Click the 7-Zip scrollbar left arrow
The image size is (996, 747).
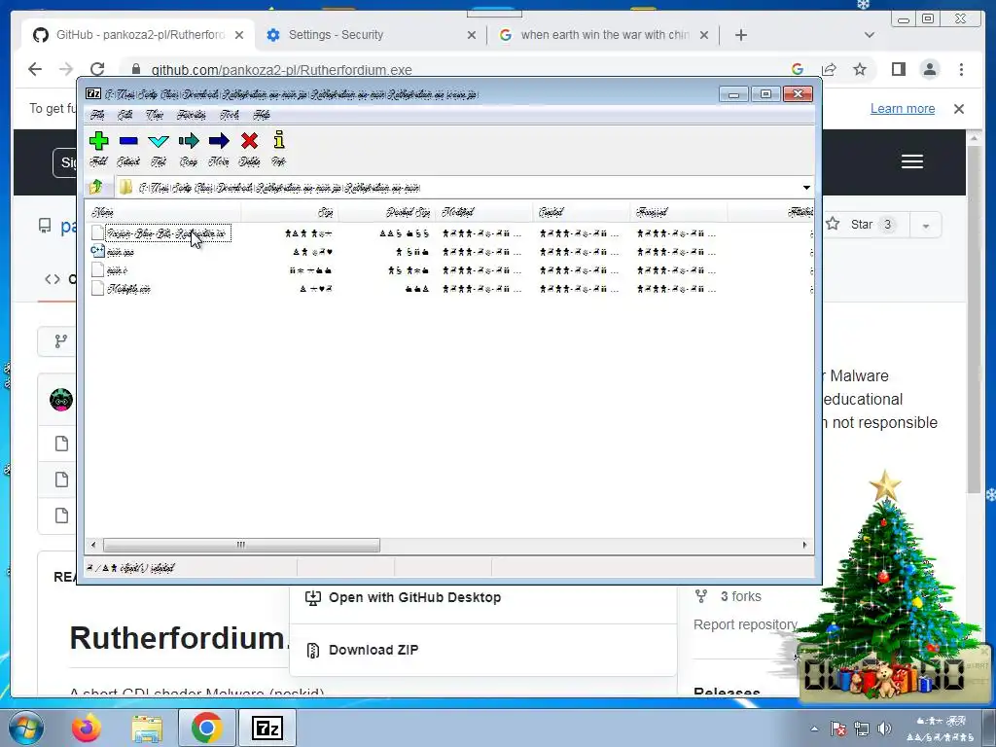click(x=93, y=545)
